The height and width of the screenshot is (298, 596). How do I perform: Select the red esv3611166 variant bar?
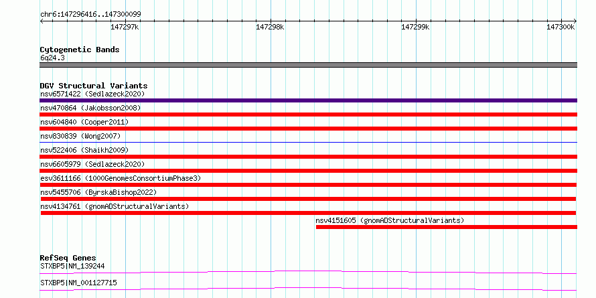[308, 185]
